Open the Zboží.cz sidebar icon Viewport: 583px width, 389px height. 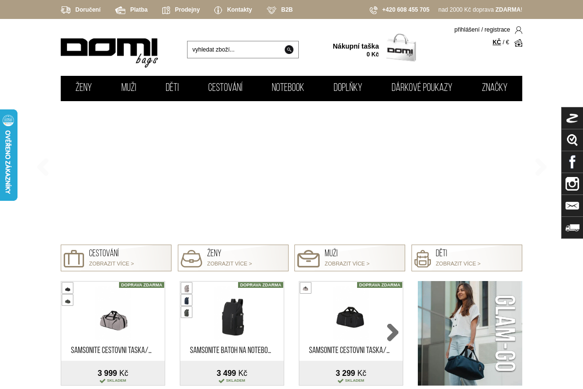(x=572, y=118)
